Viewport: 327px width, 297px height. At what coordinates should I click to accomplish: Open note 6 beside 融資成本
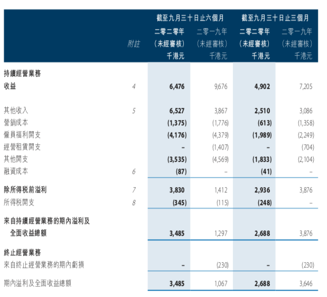(x=134, y=171)
